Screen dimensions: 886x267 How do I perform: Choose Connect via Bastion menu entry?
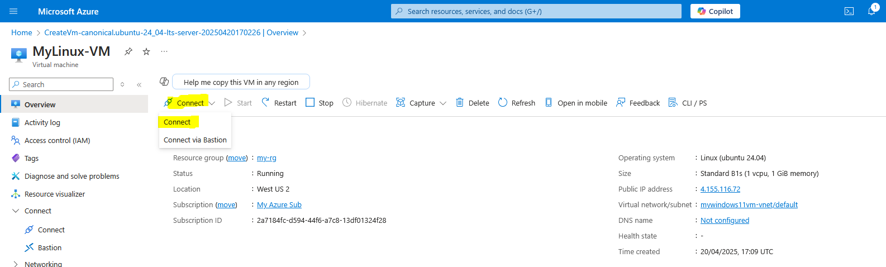195,140
